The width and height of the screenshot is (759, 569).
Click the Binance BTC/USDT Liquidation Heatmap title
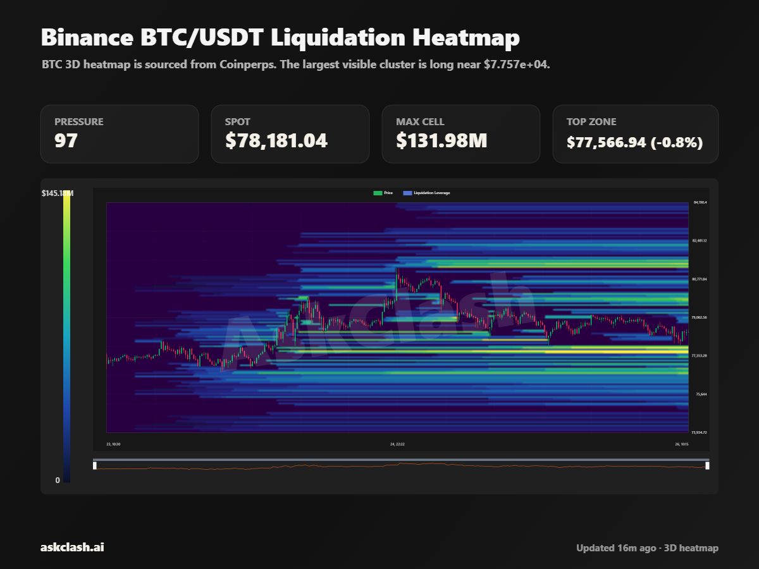point(280,37)
